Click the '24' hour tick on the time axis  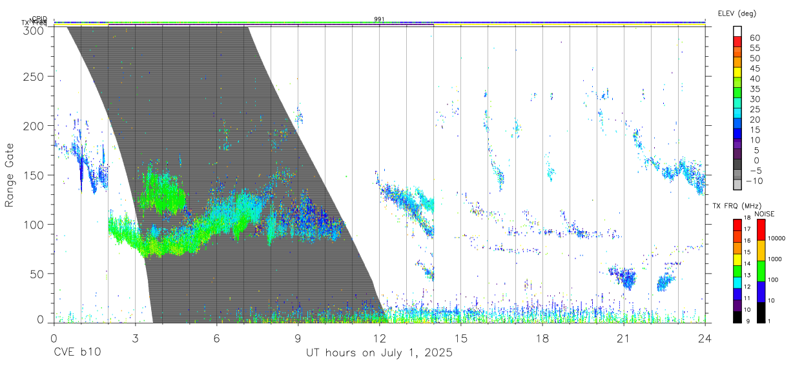(x=705, y=338)
